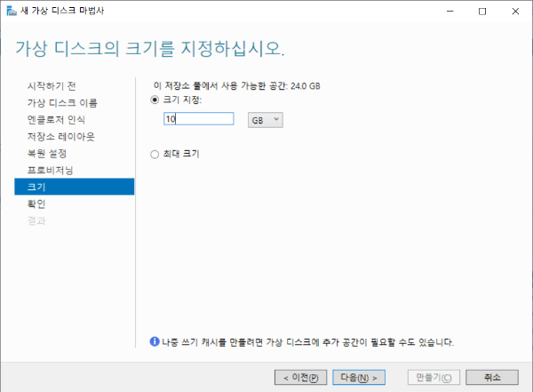
Task: Focus the size input field showing 10
Action: pyautogui.click(x=198, y=119)
